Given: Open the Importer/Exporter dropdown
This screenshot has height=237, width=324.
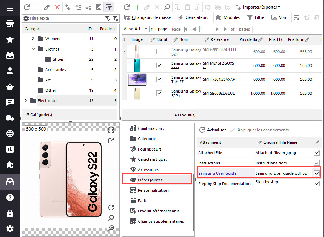Looking at the screenshot, I should [x=258, y=7].
